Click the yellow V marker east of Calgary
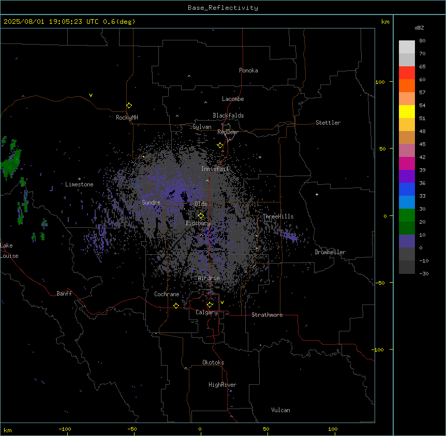The height and width of the screenshot is (436, 446). point(222,302)
